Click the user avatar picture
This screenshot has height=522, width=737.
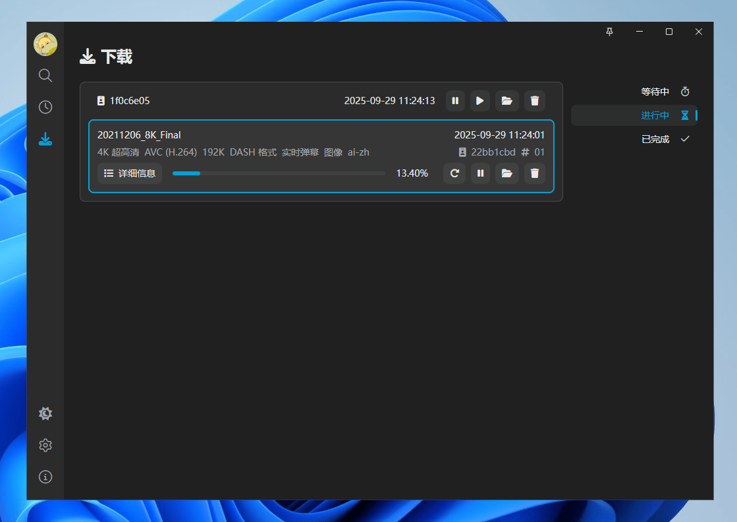tap(45, 44)
